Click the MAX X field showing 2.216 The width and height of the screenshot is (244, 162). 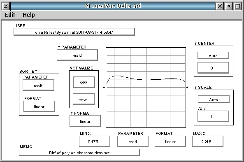click(x=208, y=141)
